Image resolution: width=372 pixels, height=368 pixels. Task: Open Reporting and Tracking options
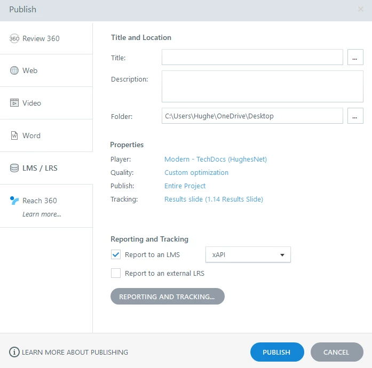[167, 297]
